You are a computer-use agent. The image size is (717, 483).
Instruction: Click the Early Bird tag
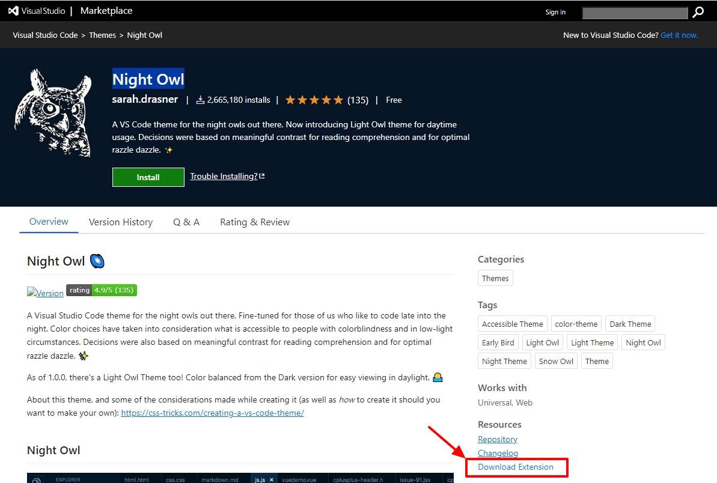point(498,342)
